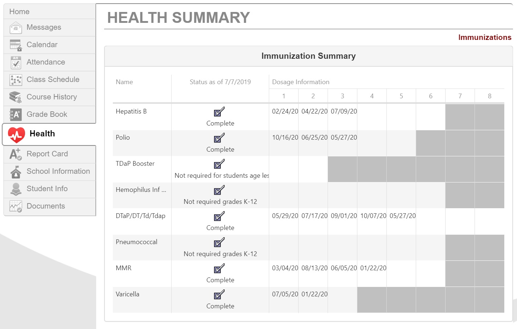Click the red Health heart icon
The height and width of the screenshot is (329, 517).
[16, 135]
